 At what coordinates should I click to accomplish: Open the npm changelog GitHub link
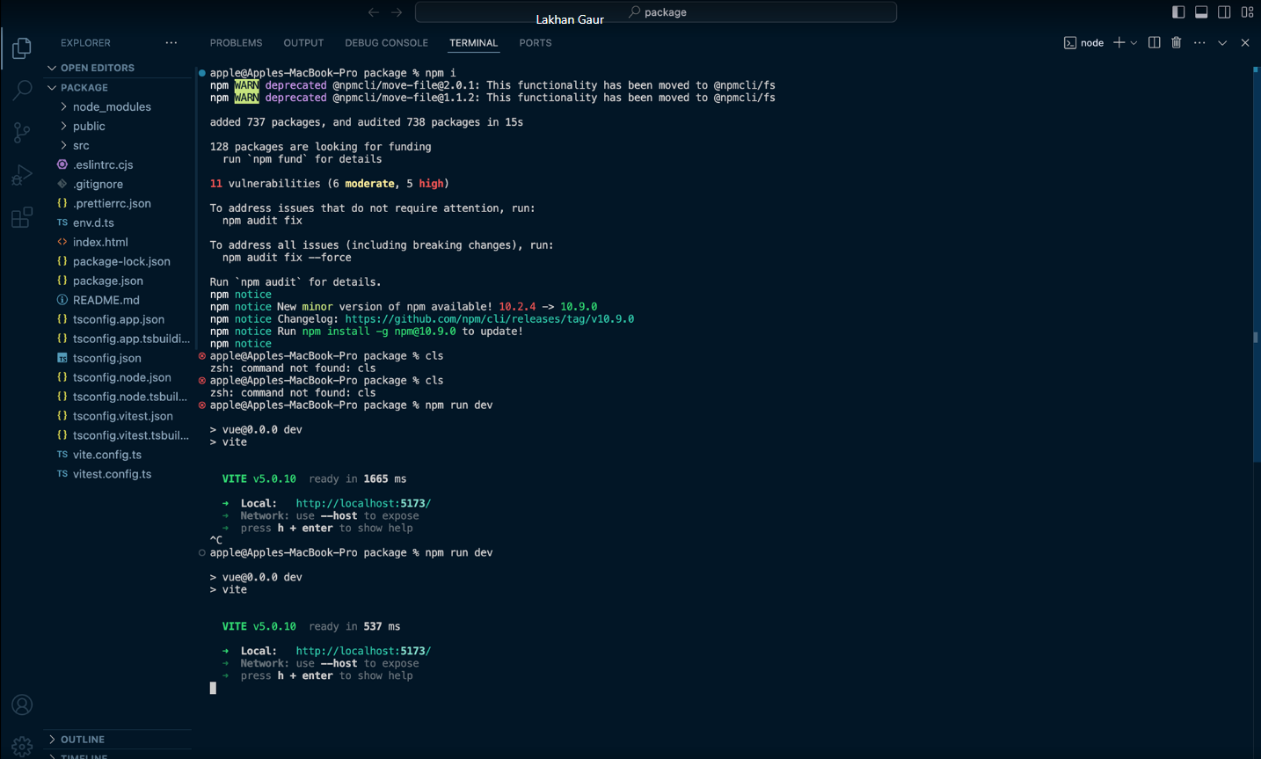point(489,319)
